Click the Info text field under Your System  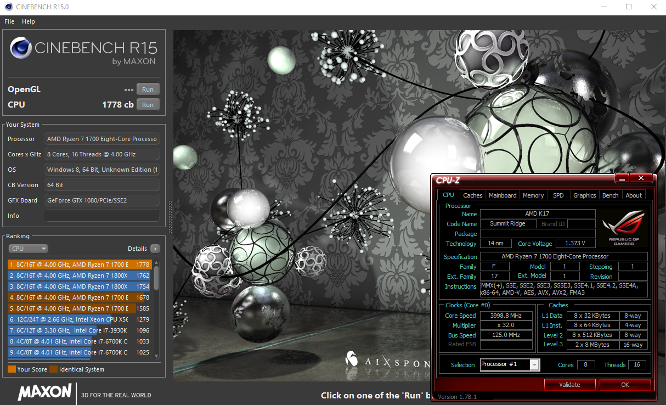102,216
